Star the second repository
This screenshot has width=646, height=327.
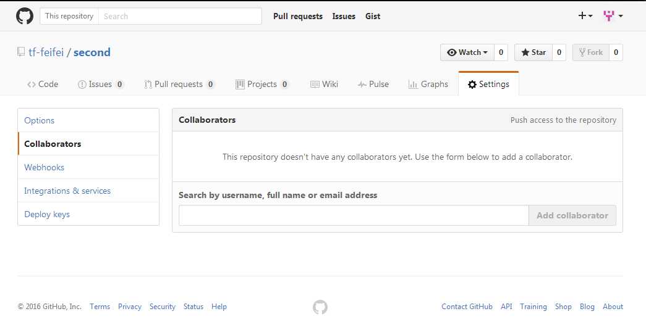click(533, 52)
